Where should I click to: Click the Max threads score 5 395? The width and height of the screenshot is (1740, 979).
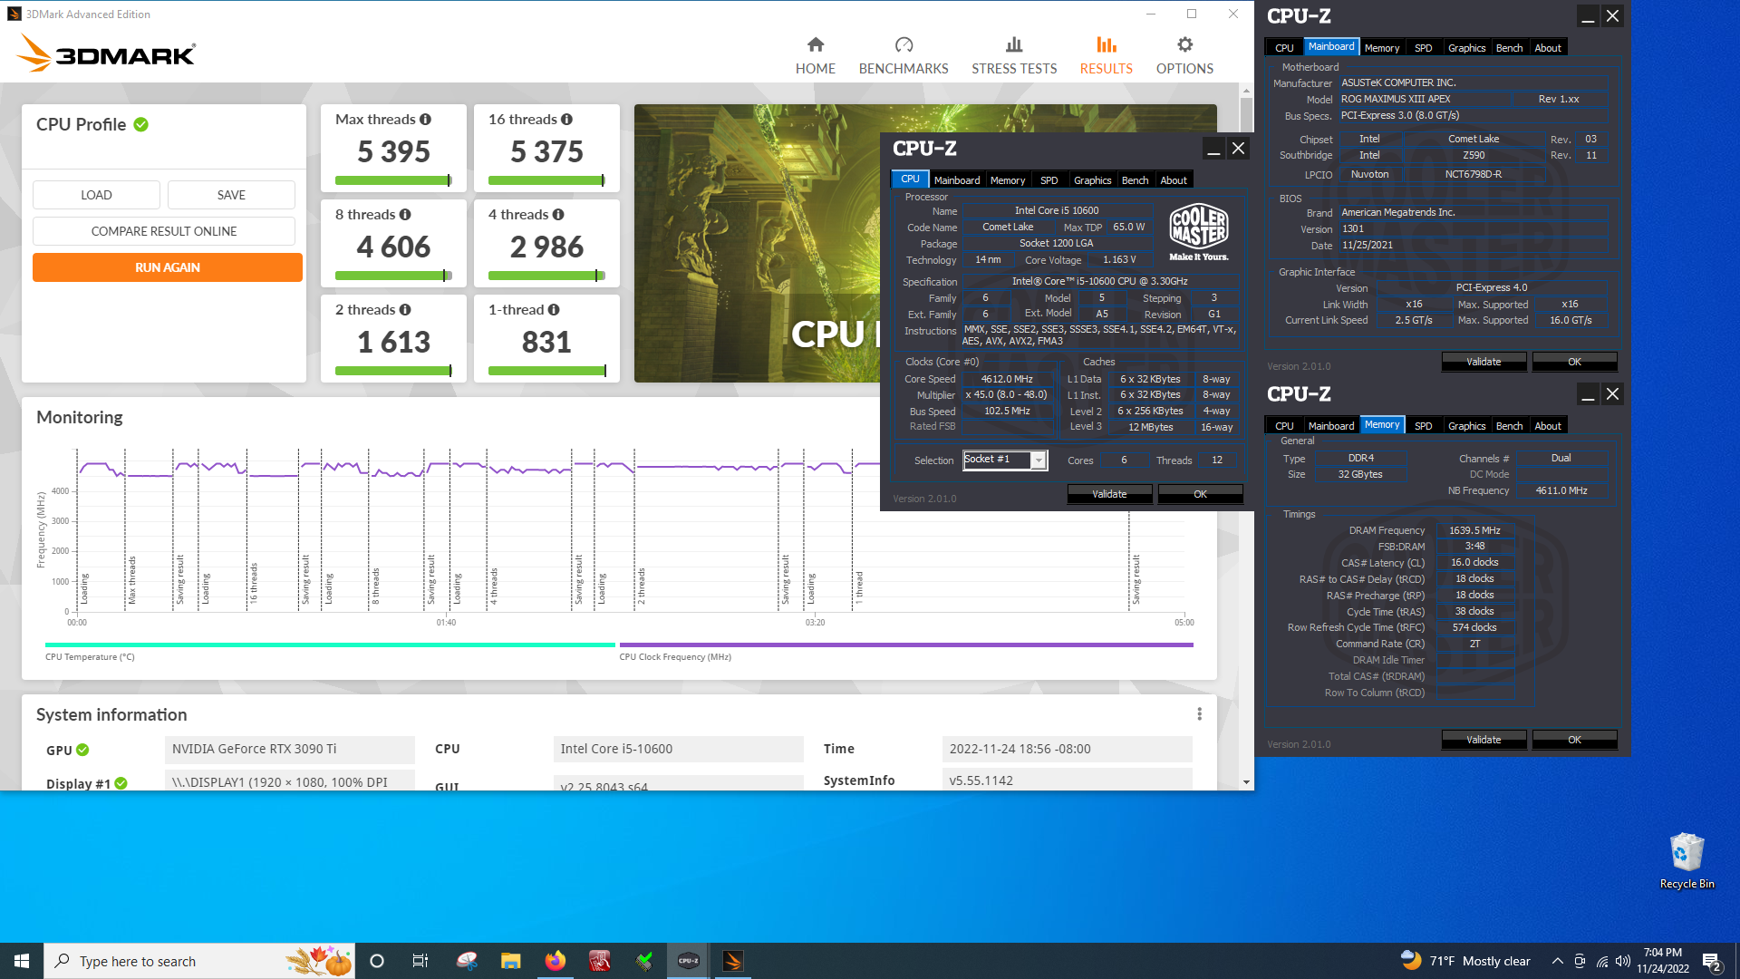point(393,151)
